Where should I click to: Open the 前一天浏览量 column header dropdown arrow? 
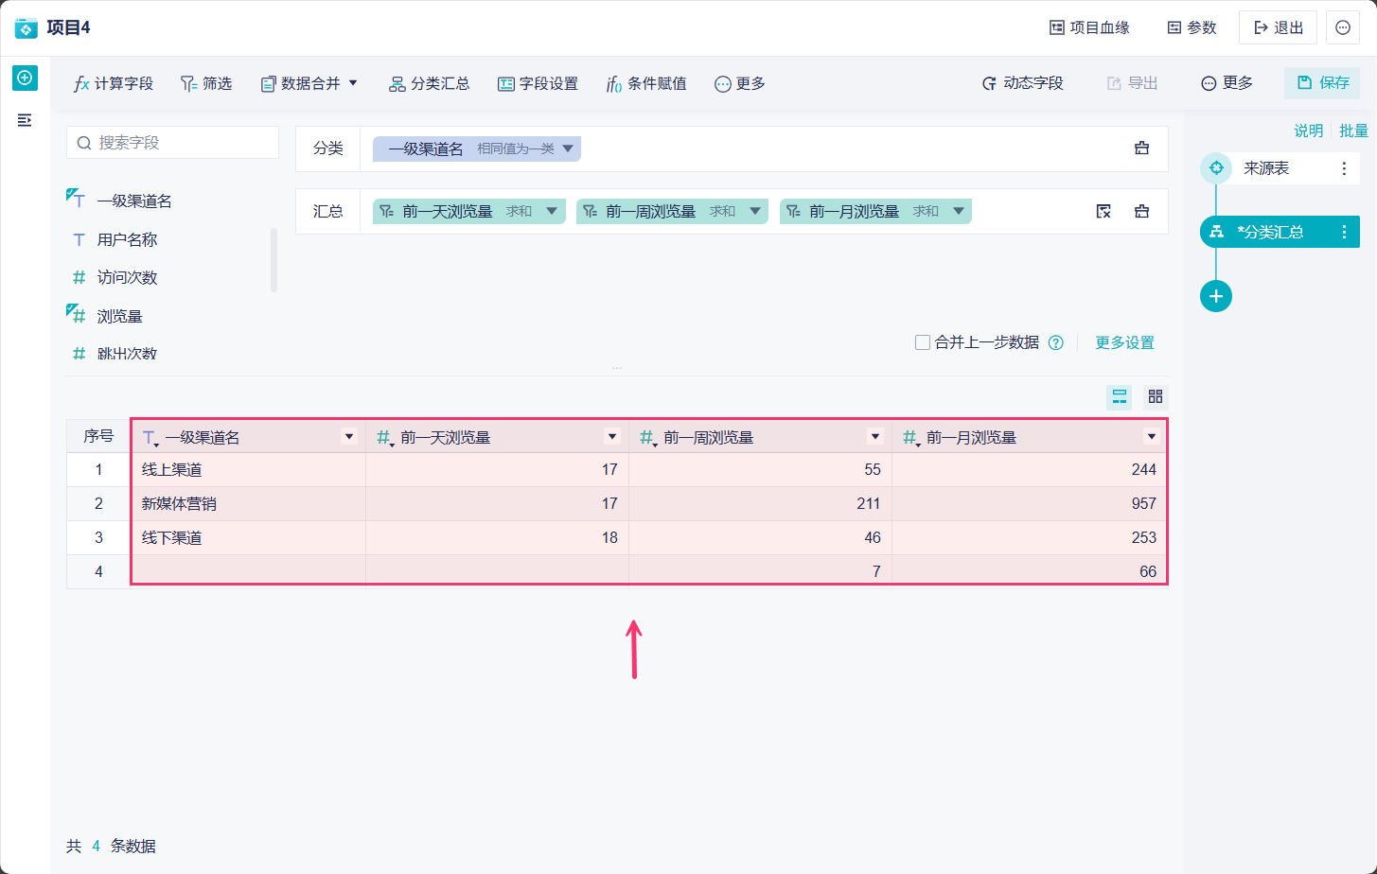coord(612,437)
